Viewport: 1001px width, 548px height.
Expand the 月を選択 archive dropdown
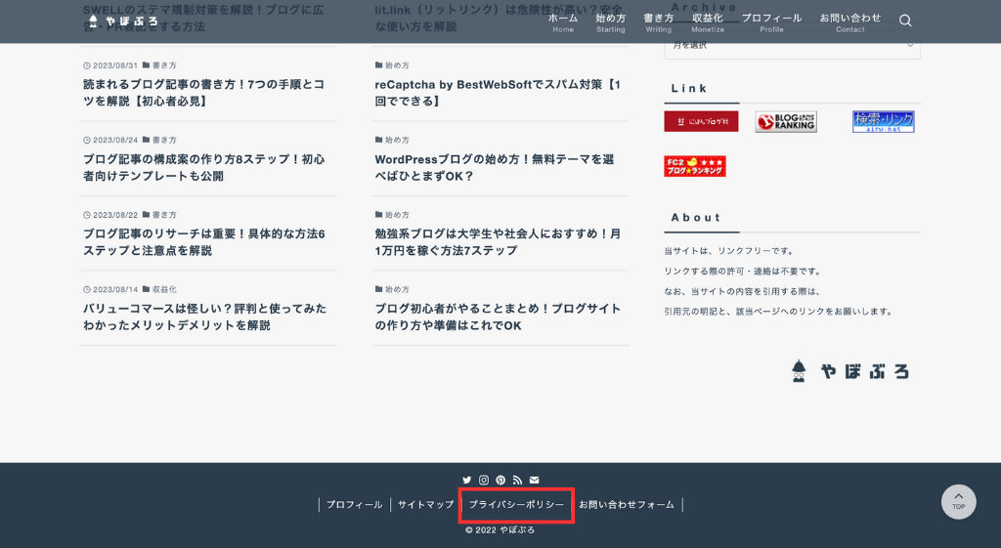(792, 45)
